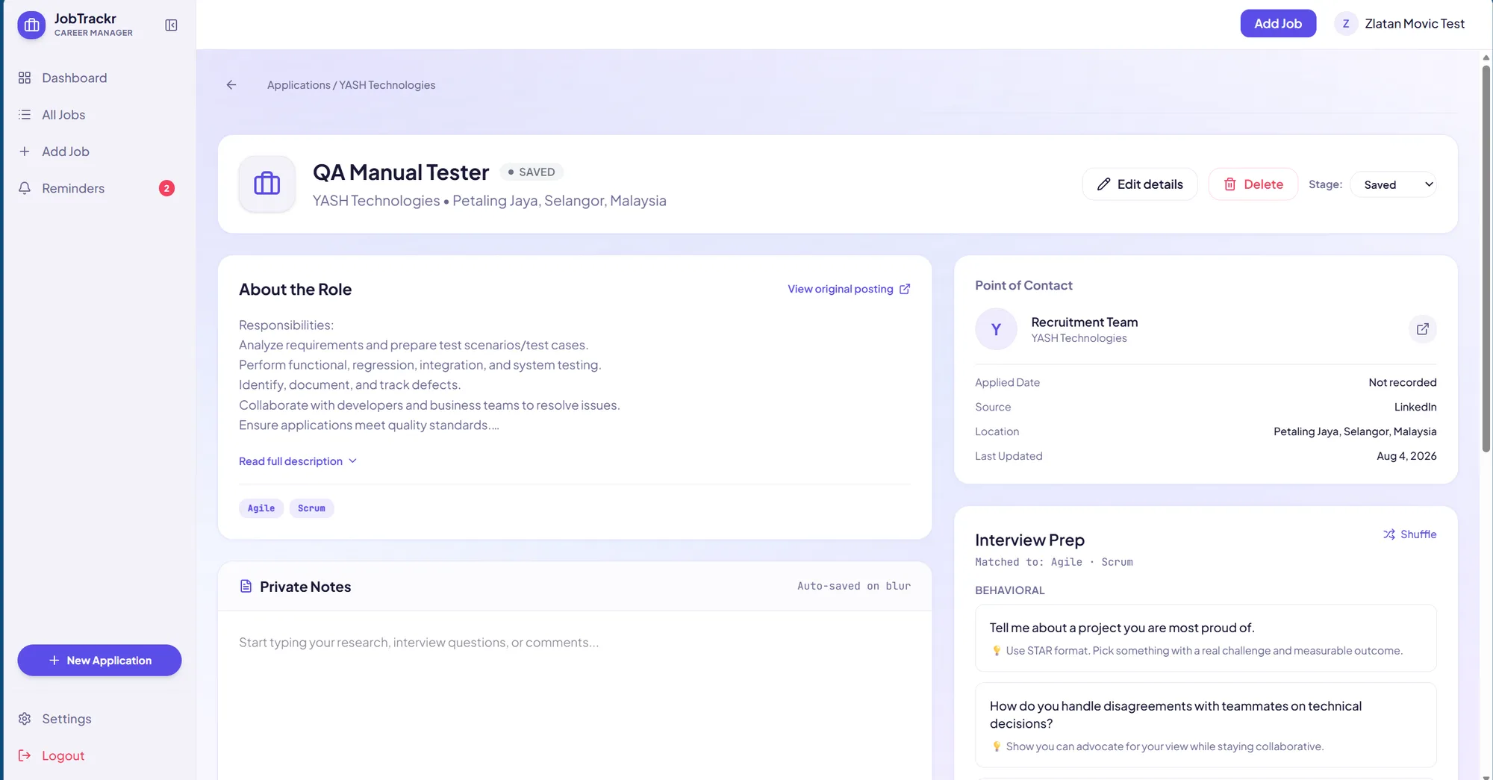Click the Logout arrow icon
This screenshot has height=780, width=1493.
[25, 755]
